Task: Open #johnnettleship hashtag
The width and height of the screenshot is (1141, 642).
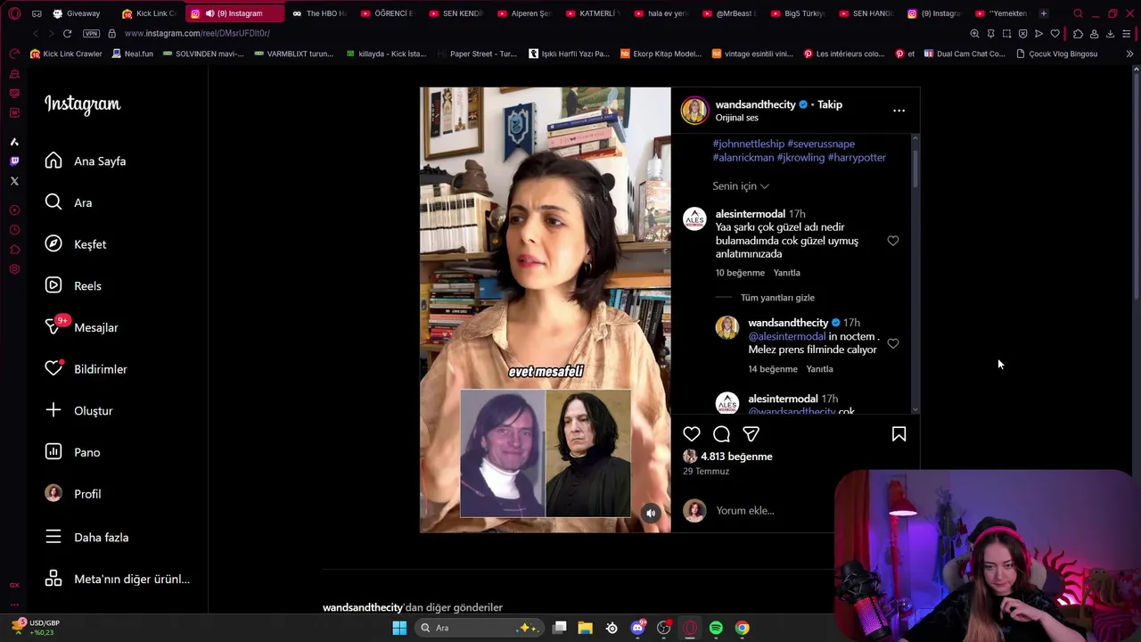Action: (749, 144)
